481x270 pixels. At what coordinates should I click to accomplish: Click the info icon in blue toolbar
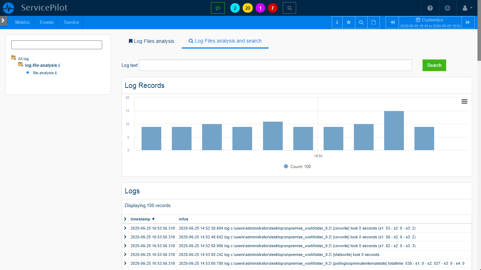[337, 22]
